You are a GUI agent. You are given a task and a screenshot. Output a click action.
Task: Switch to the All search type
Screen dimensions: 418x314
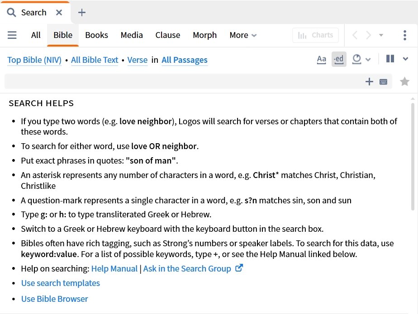pos(36,35)
